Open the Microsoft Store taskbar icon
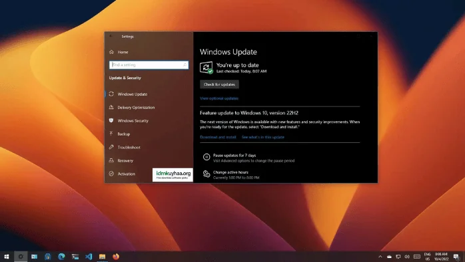 point(48,257)
